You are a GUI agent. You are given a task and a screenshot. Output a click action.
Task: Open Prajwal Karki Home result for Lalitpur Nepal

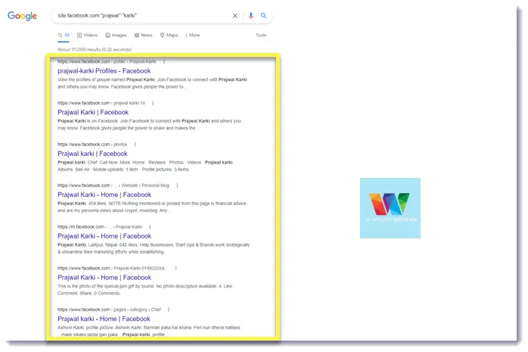tap(104, 236)
